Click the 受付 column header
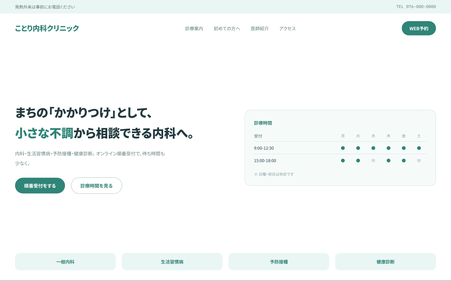Screen dimensions: 451x281 tap(258, 136)
